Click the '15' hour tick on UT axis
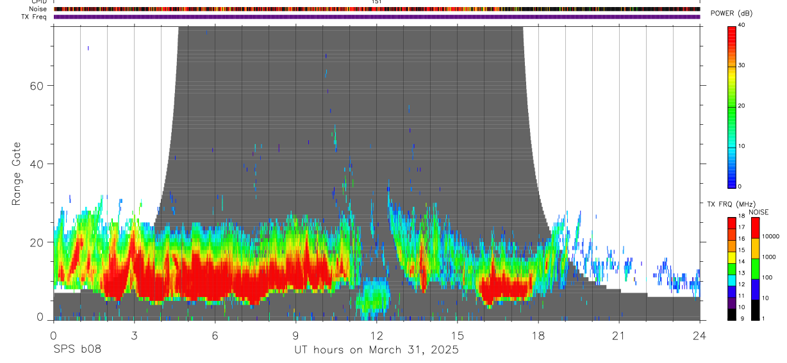Viewport: 787px width, 363px height. click(x=457, y=335)
